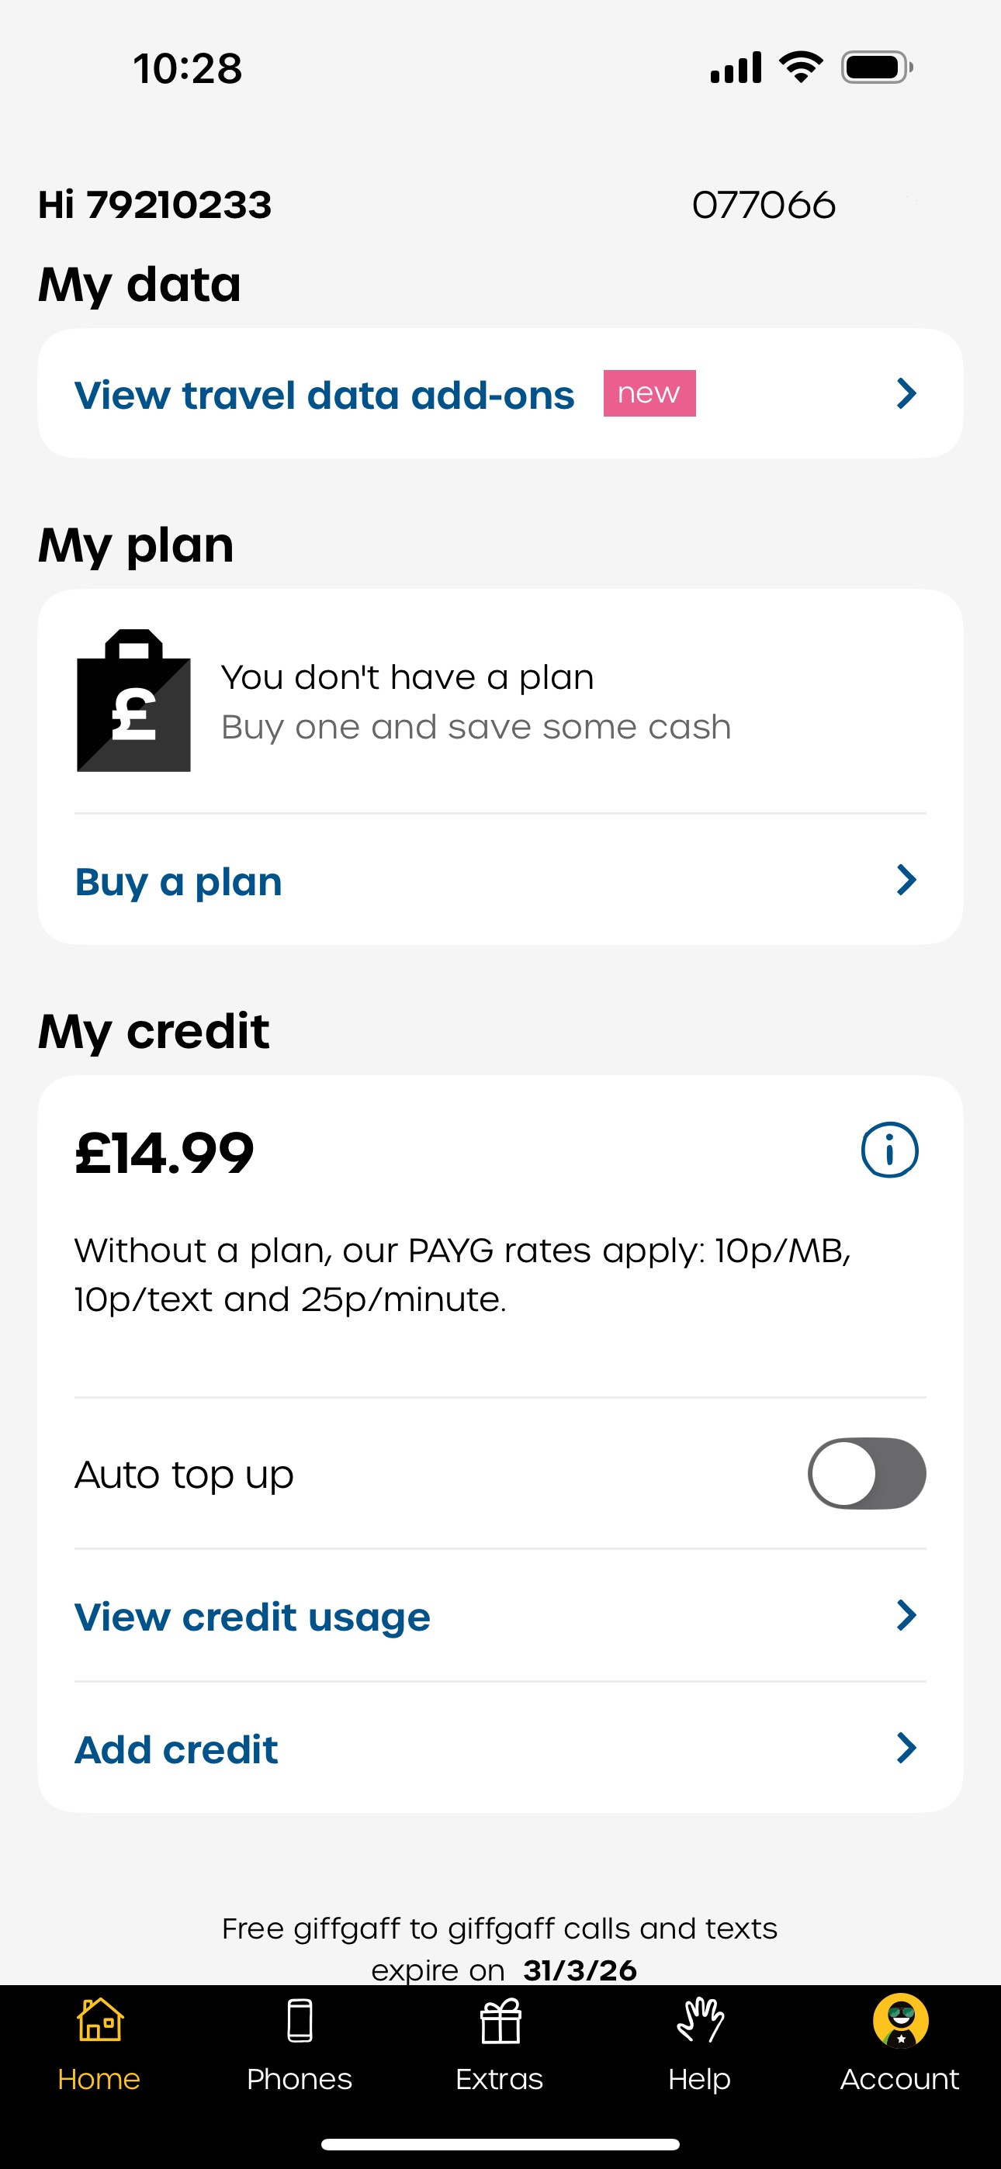Tap the credit info icon

coord(889,1150)
